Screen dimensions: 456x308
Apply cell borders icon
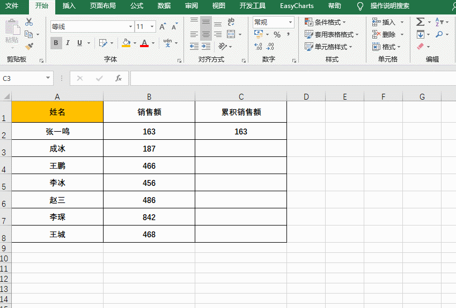(103, 43)
